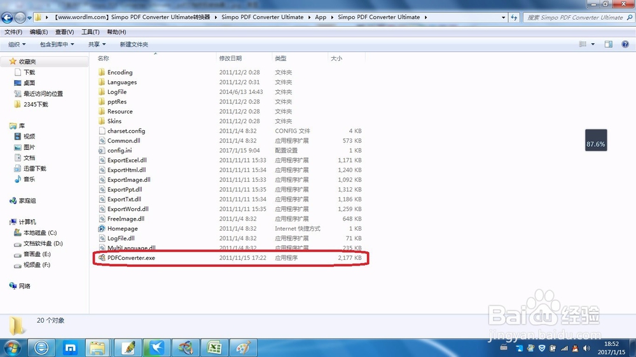This screenshot has height=357, width=636.
Task: Open drive 文档软件盘 (D:)
Action: [x=43, y=243]
